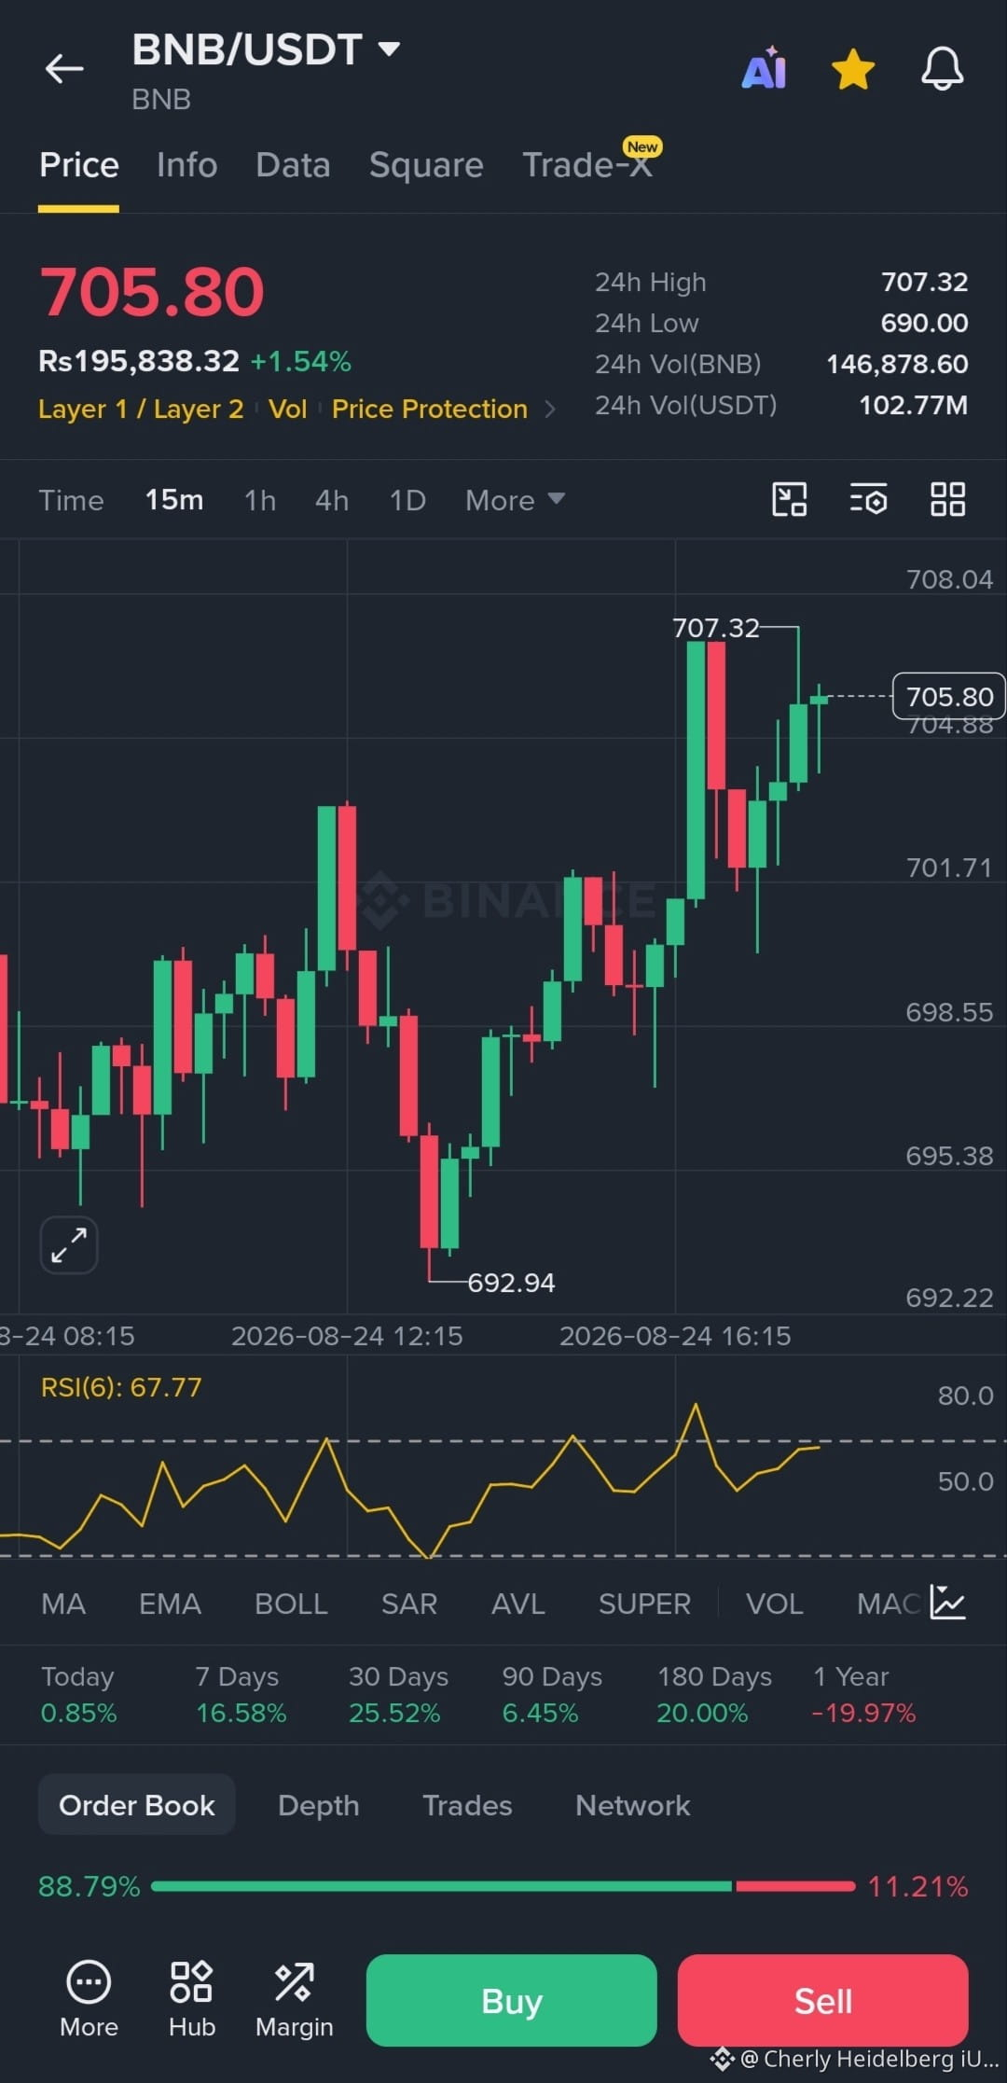Open the Data tab
The width and height of the screenshot is (1007, 2083).
(x=293, y=165)
